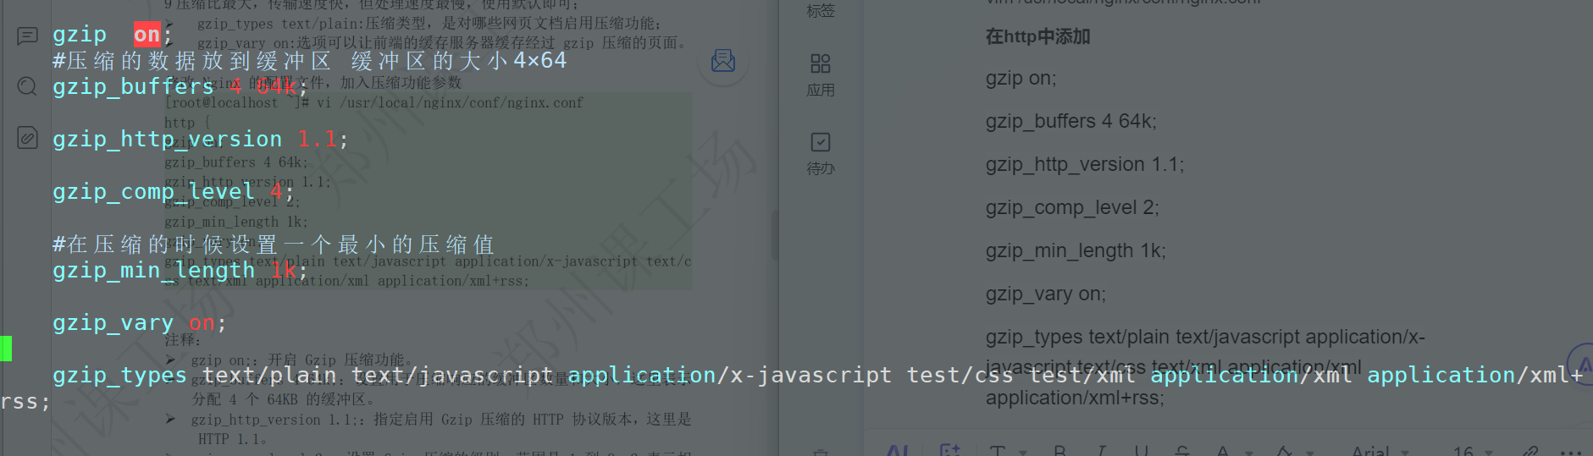Click the round floating mail inbox button
The height and width of the screenshot is (456, 1593).
(x=722, y=61)
